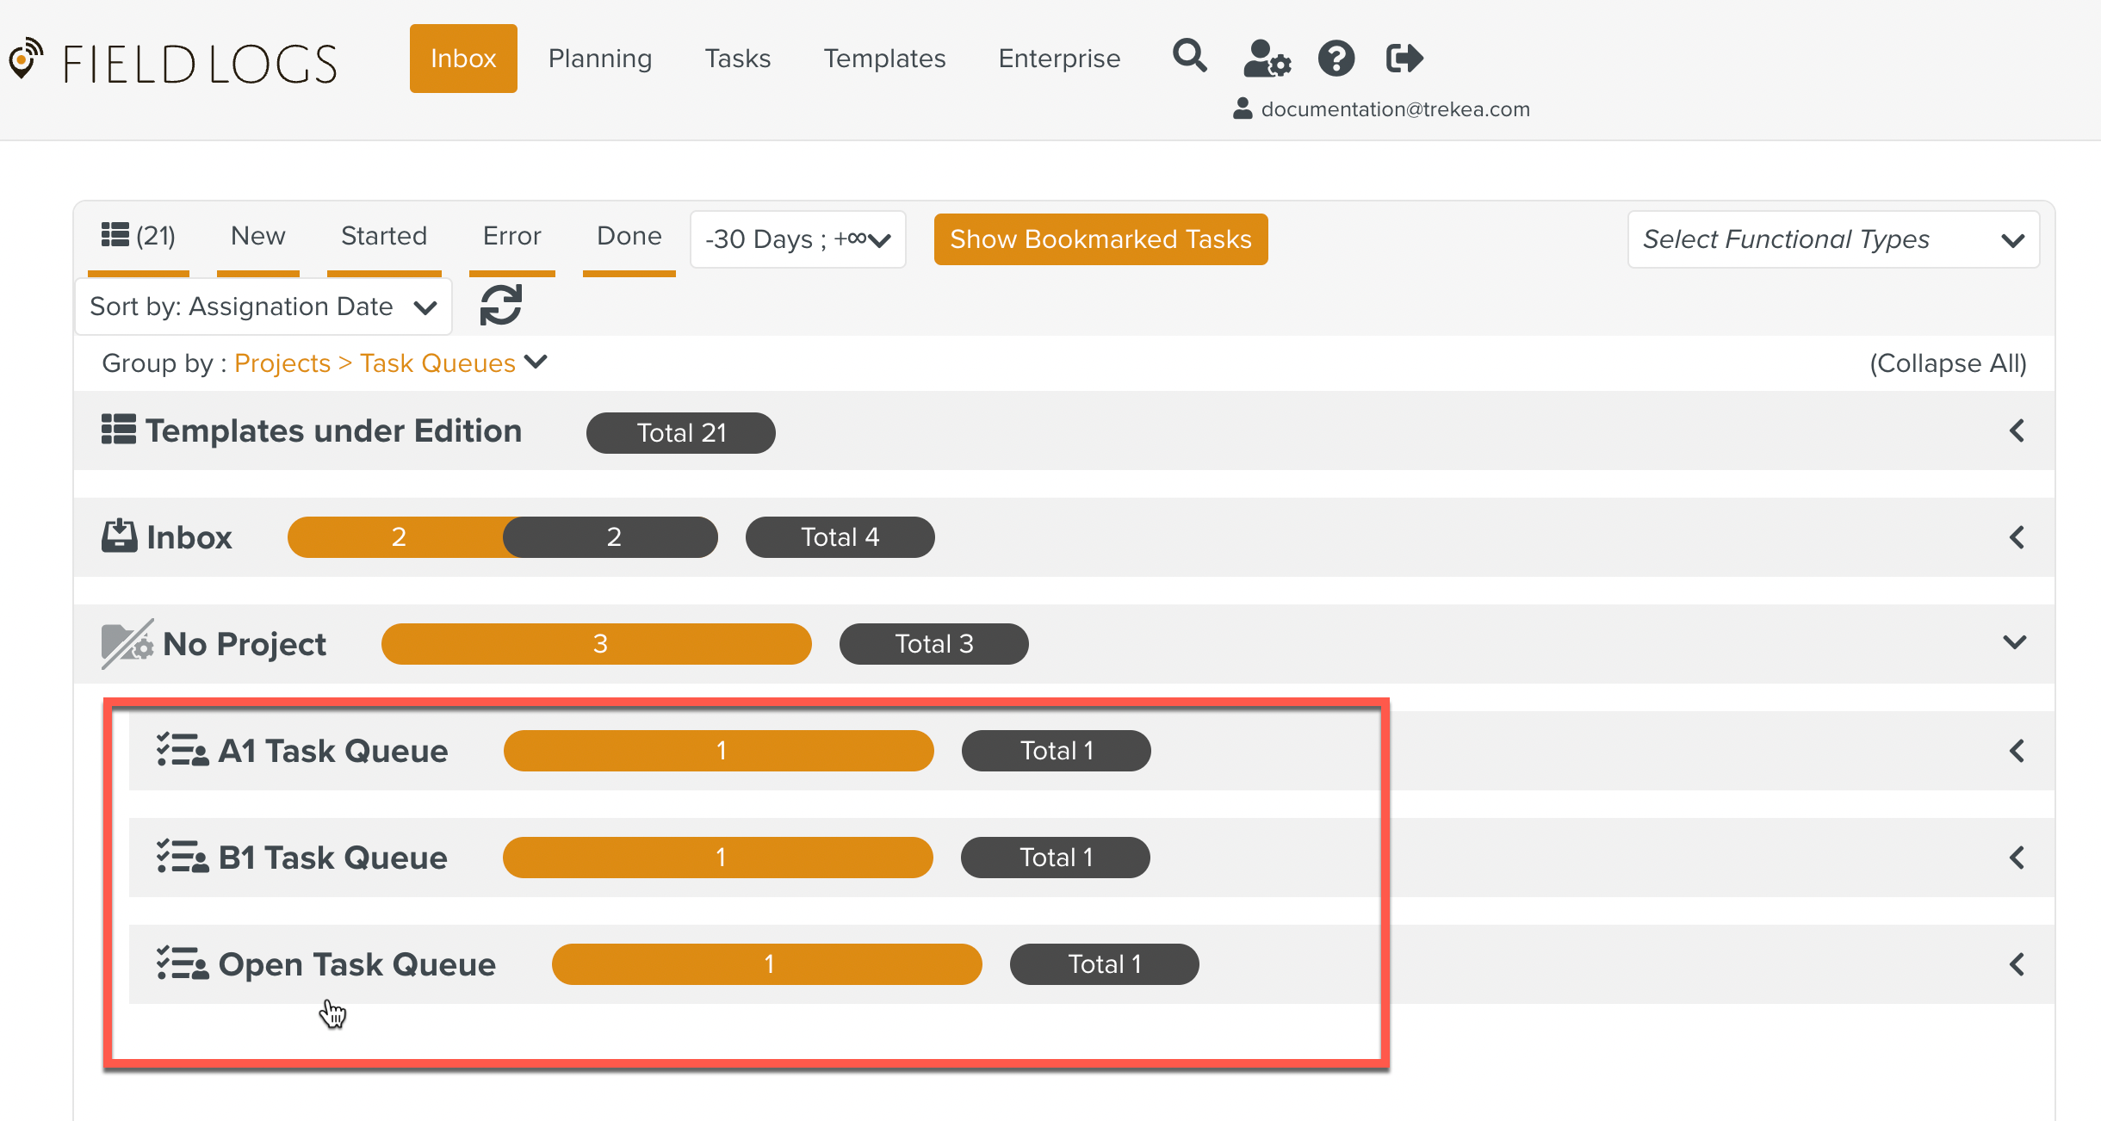Open user settings gear icon
This screenshot has height=1121, width=2101.
(1266, 59)
